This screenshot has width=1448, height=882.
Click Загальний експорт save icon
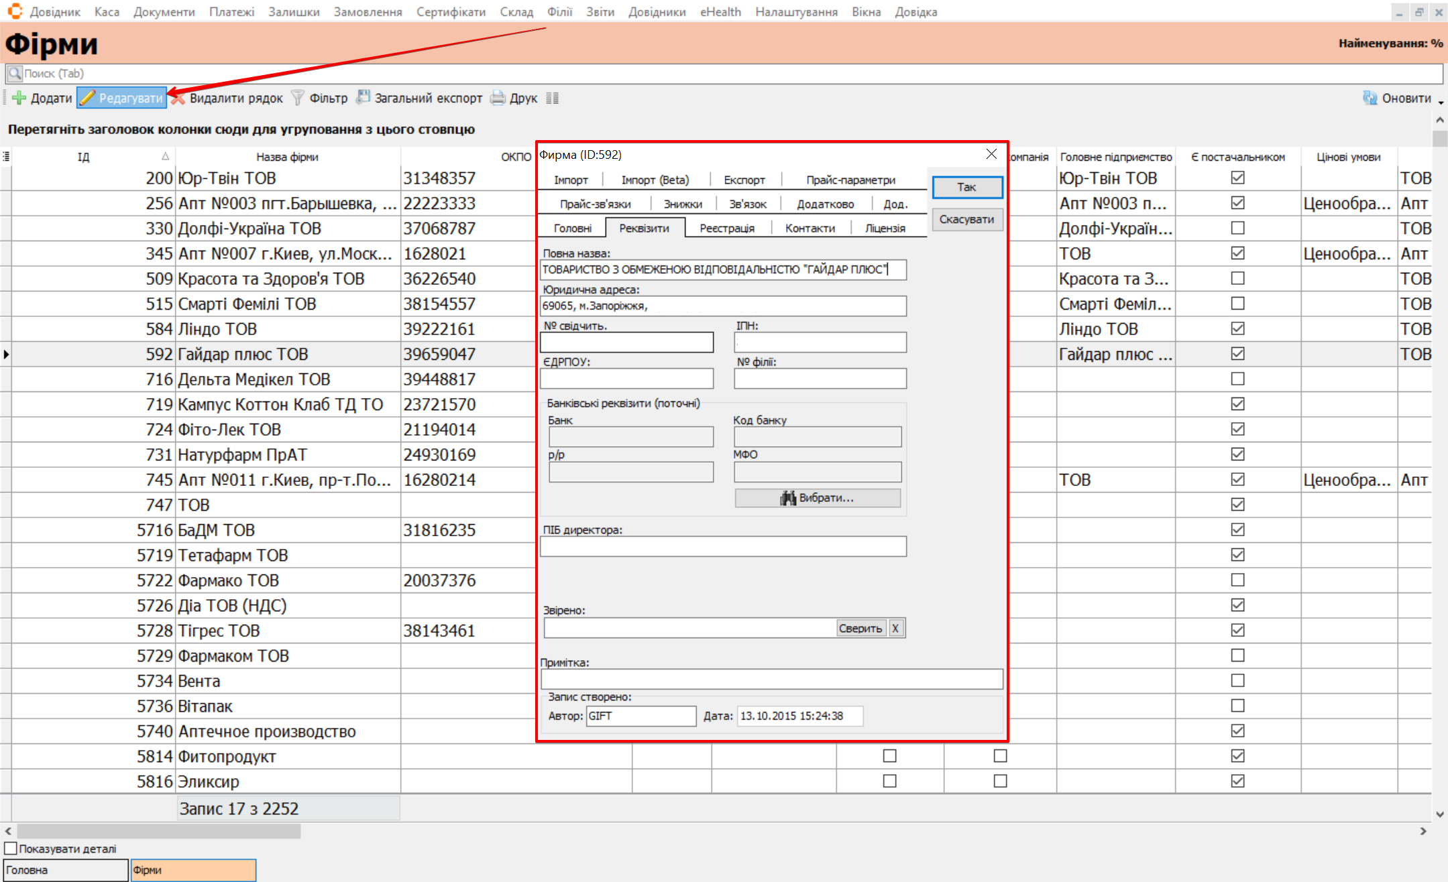pyautogui.click(x=363, y=98)
